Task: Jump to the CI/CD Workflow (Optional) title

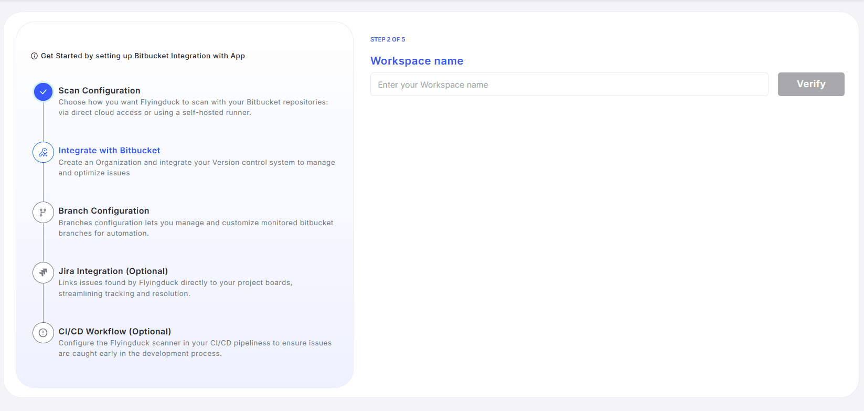Action: coord(115,331)
